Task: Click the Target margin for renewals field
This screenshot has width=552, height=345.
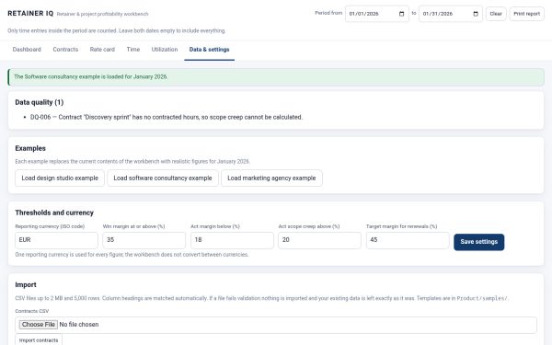Action: coord(408,240)
